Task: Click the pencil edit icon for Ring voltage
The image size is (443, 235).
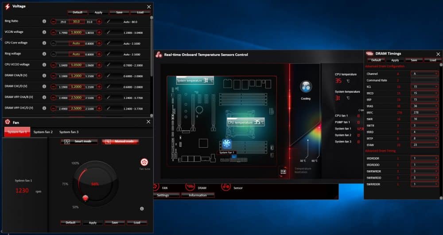Action: 108,54
